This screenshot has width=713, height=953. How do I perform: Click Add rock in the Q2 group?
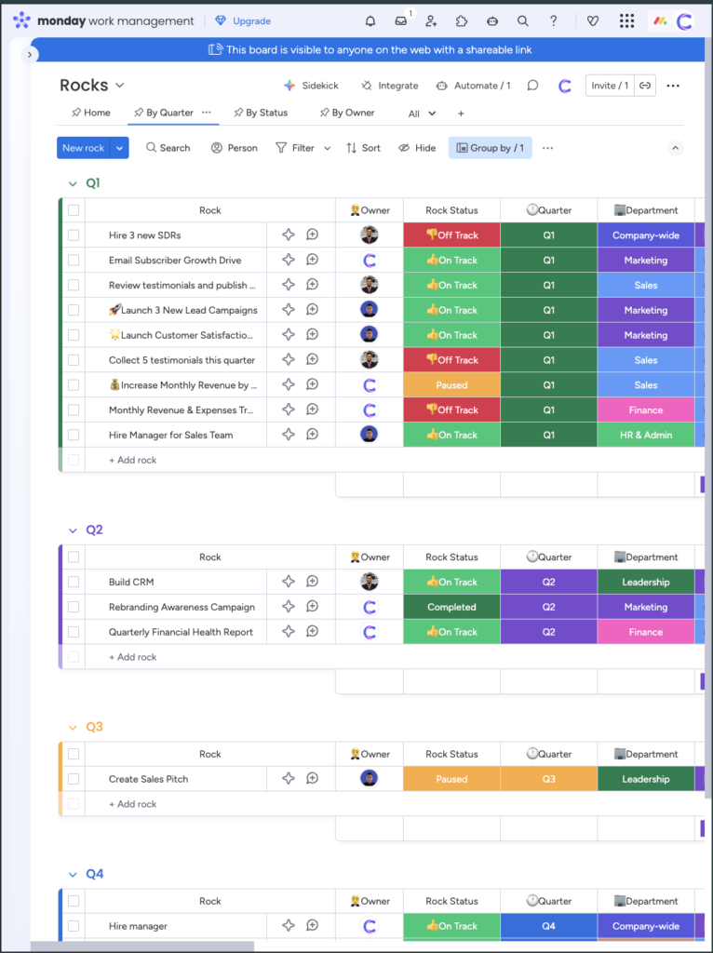click(x=132, y=657)
